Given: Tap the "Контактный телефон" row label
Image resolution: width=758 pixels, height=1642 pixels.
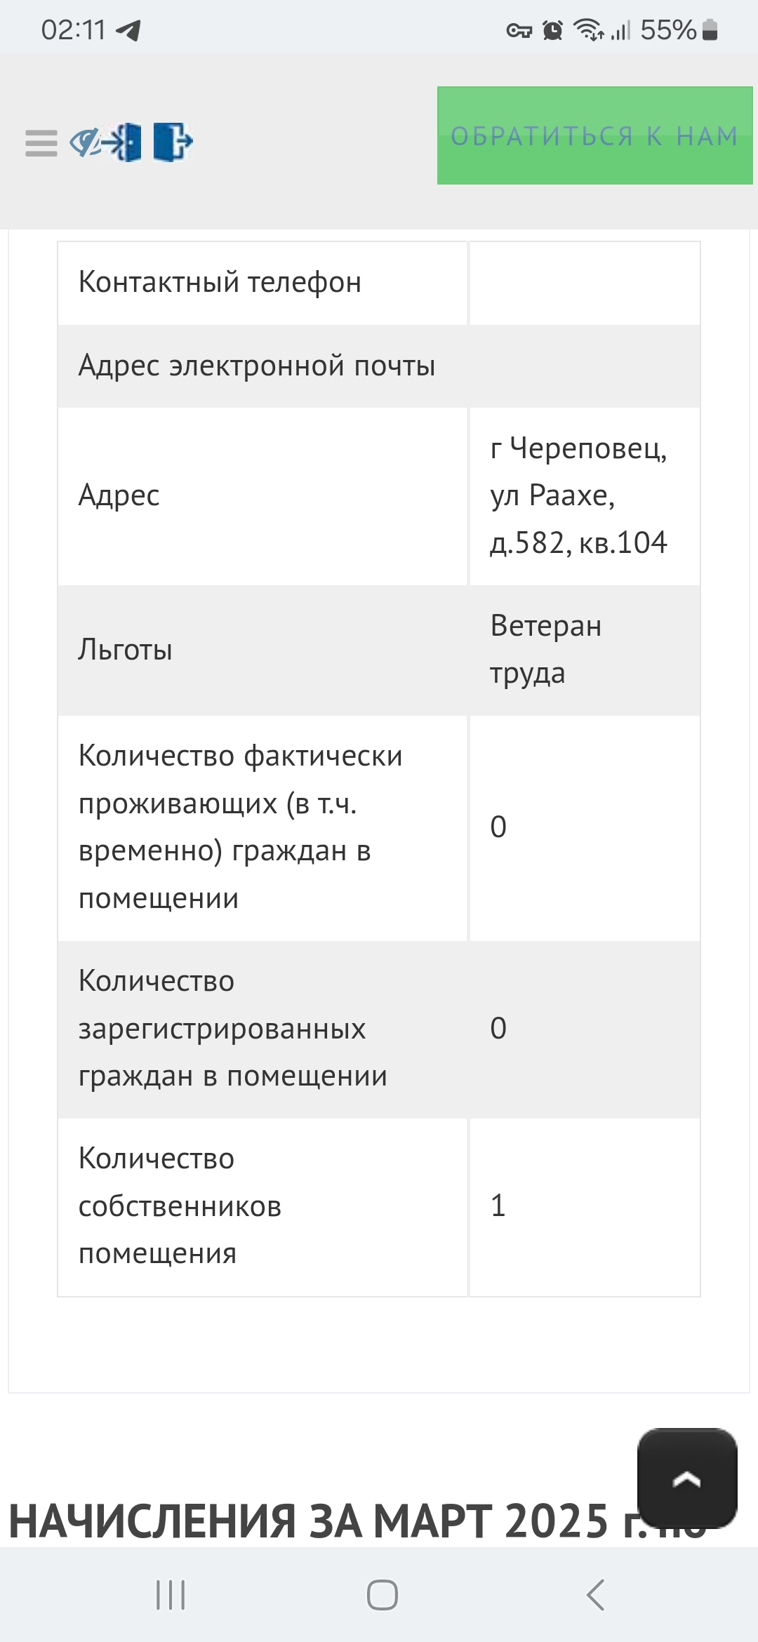Looking at the screenshot, I should (x=220, y=282).
